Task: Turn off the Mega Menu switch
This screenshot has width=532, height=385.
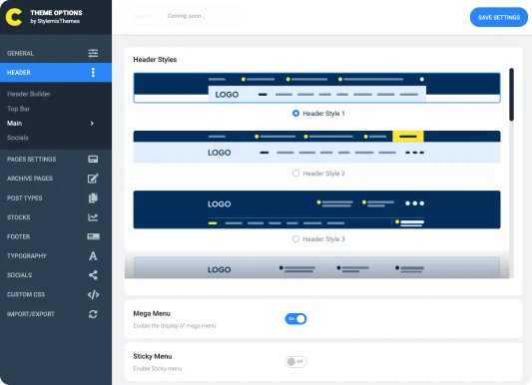Action: 295,319
